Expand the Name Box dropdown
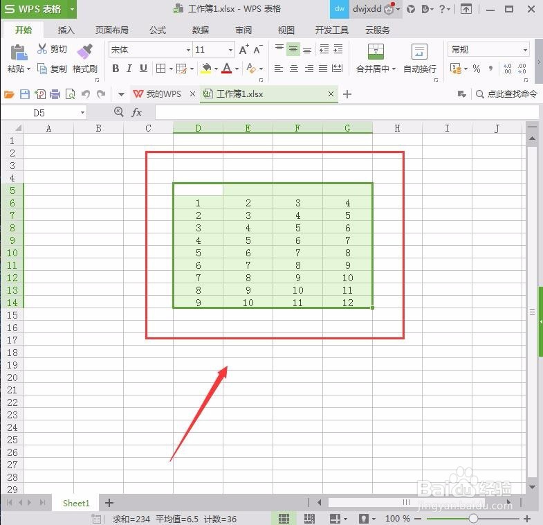 pyautogui.click(x=82, y=112)
